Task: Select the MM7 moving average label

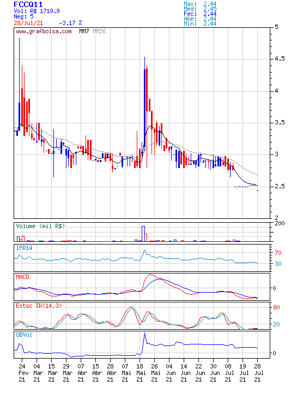Action: pos(84,31)
